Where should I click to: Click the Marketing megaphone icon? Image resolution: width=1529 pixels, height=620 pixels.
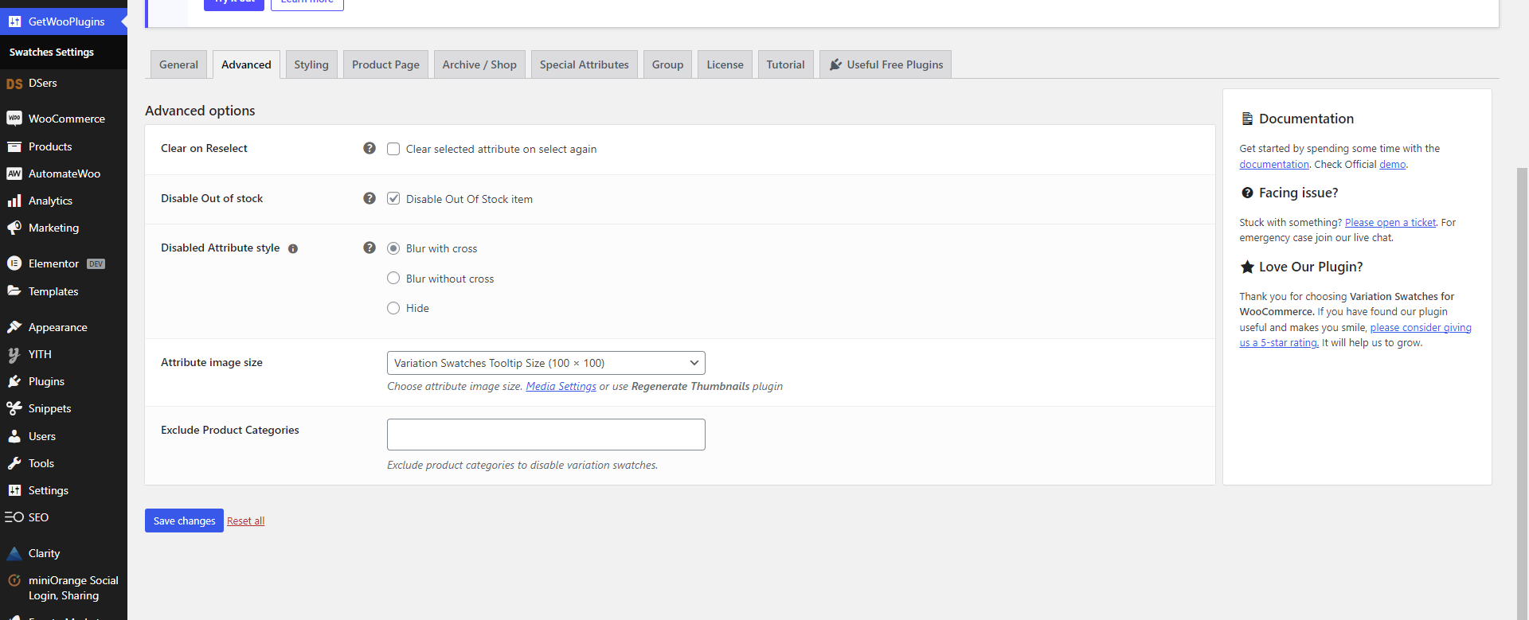[14, 228]
